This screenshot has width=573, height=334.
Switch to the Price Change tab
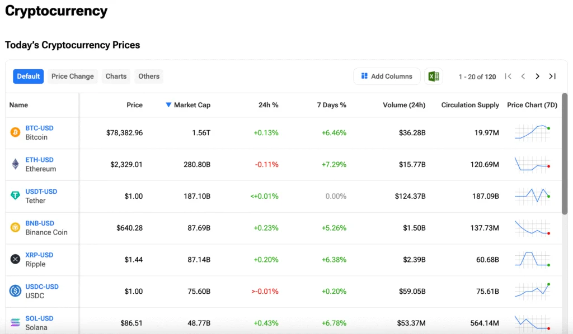[72, 76]
